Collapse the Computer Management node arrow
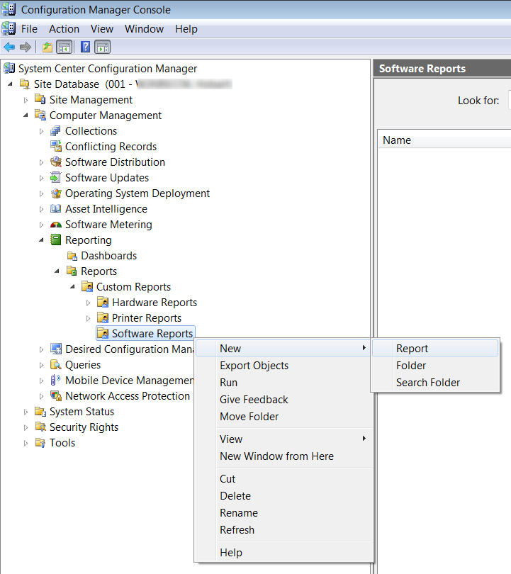The width and height of the screenshot is (511, 574). pyautogui.click(x=26, y=116)
